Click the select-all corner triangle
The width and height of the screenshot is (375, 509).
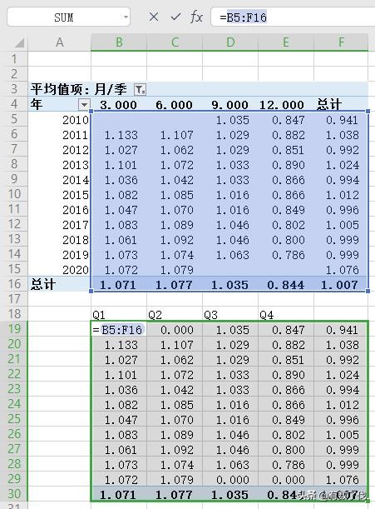[x=20, y=42]
